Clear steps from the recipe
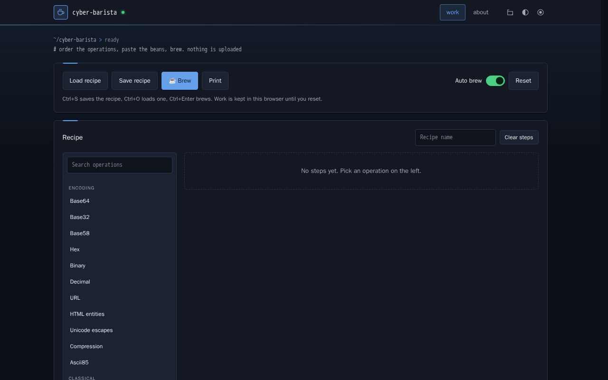The height and width of the screenshot is (380, 608). pyautogui.click(x=519, y=137)
